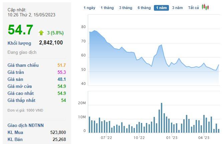Select "Tất cả" to show all data
The image size is (223, 144).
pos(194,8)
